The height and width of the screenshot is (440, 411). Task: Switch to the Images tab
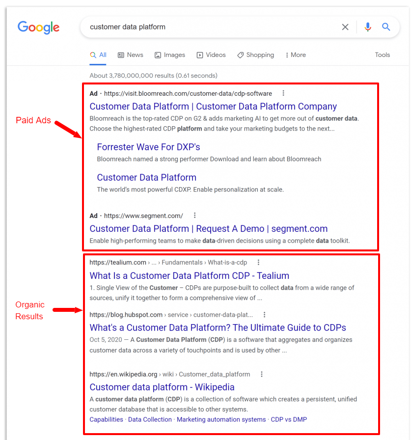[170, 55]
